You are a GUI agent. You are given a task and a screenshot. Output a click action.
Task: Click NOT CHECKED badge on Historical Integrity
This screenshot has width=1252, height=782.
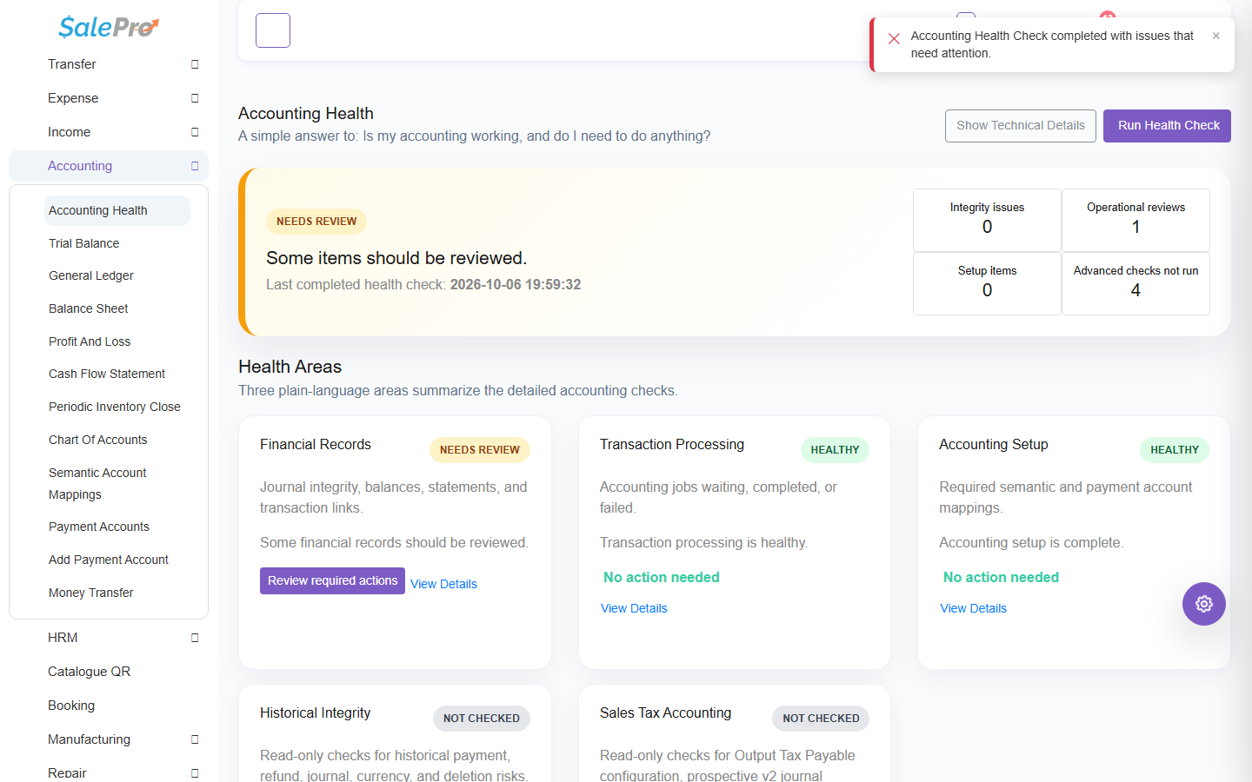pyautogui.click(x=482, y=719)
